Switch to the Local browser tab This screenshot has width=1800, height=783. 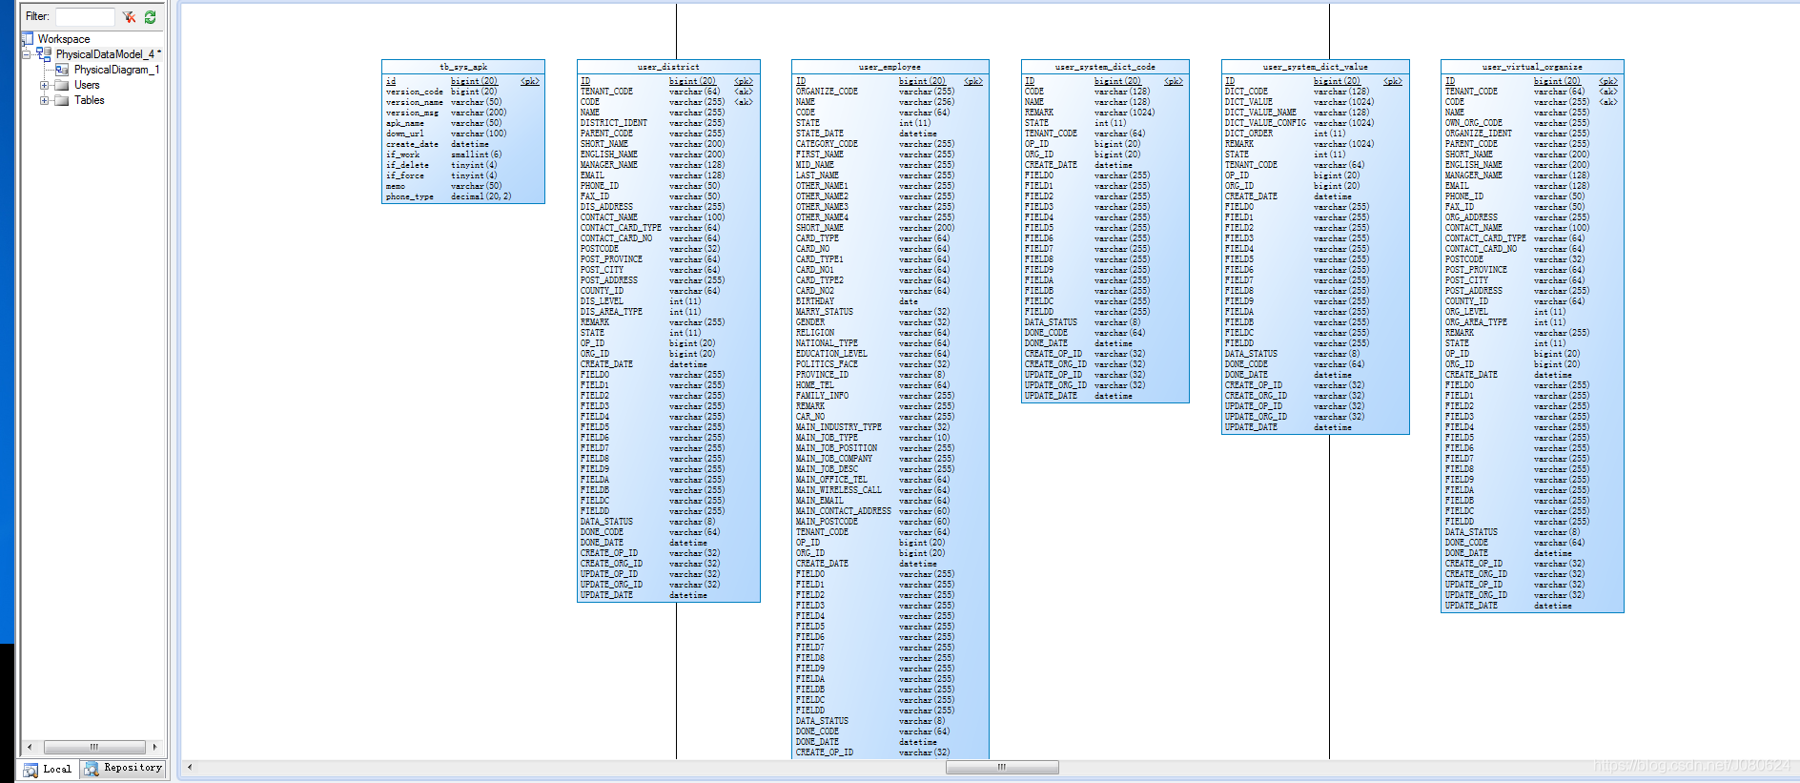tap(48, 769)
